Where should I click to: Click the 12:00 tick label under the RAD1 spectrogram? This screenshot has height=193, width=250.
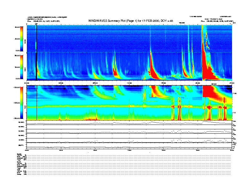[129, 83]
